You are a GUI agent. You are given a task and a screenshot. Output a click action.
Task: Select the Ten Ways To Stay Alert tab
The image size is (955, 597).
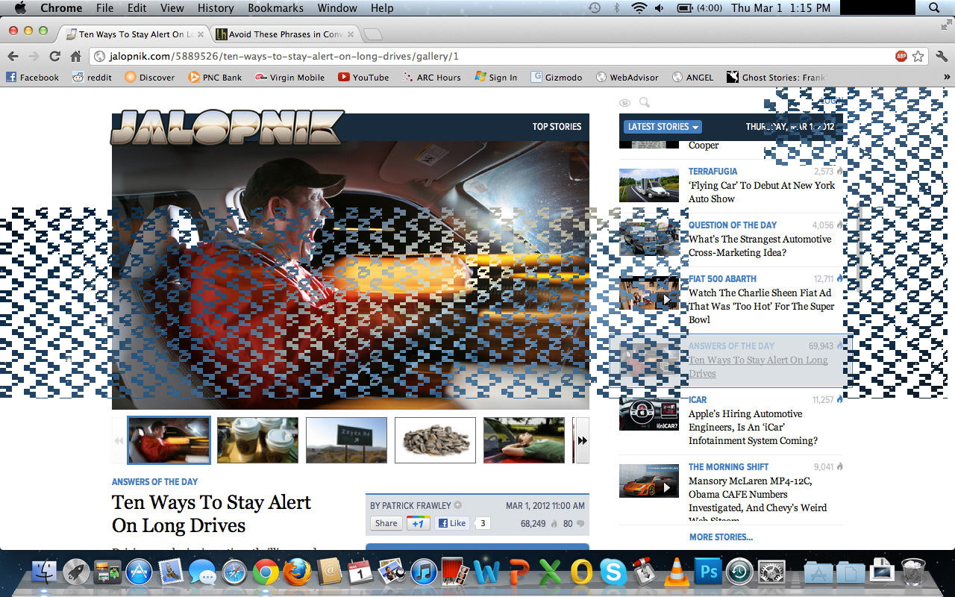click(134, 34)
